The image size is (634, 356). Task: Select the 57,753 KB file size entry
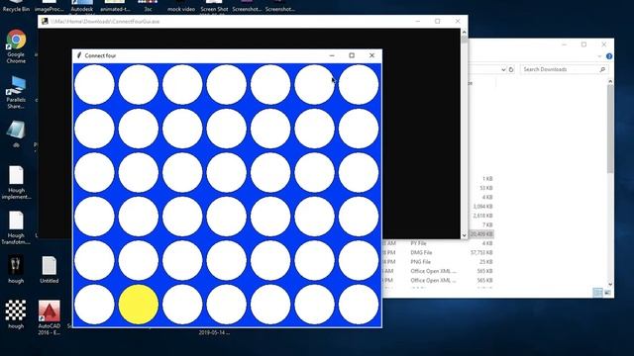pyautogui.click(x=481, y=253)
